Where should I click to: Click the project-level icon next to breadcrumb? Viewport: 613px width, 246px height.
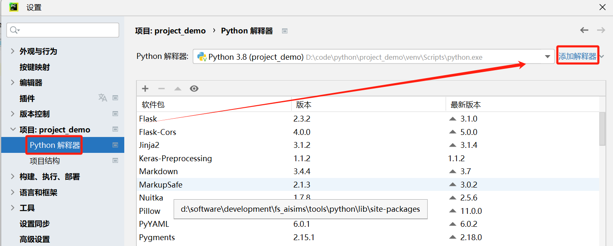[x=285, y=31]
